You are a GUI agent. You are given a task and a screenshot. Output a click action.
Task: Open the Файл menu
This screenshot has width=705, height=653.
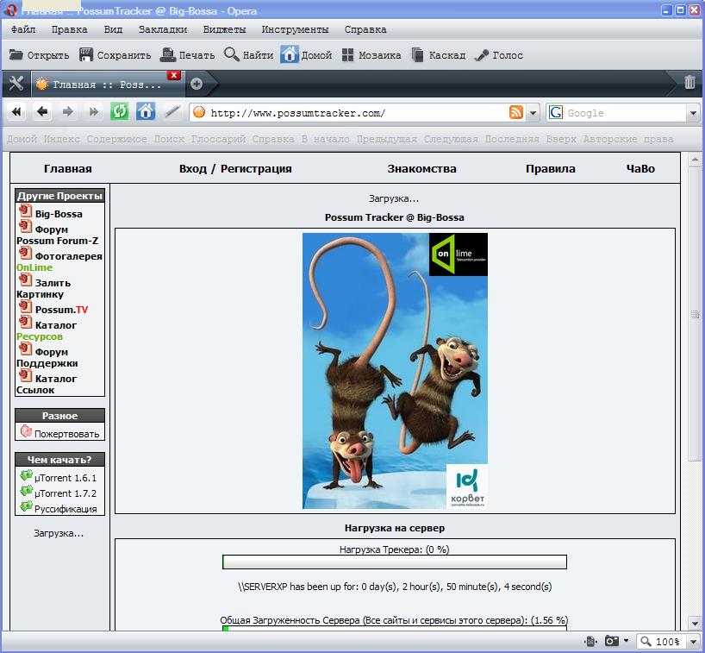point(23,29)
